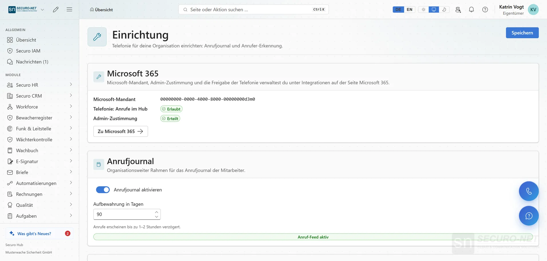Click Bewacherregister shield icon
547x261 pixels.
pyautogui.click(x=10, y=118)
